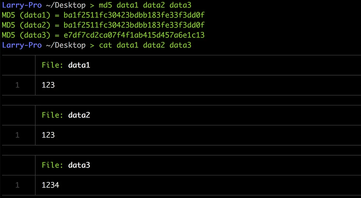The height and width of the screenshot is (198, 361).
Task: Click the 123 content of data2
Action: point(48,135)
